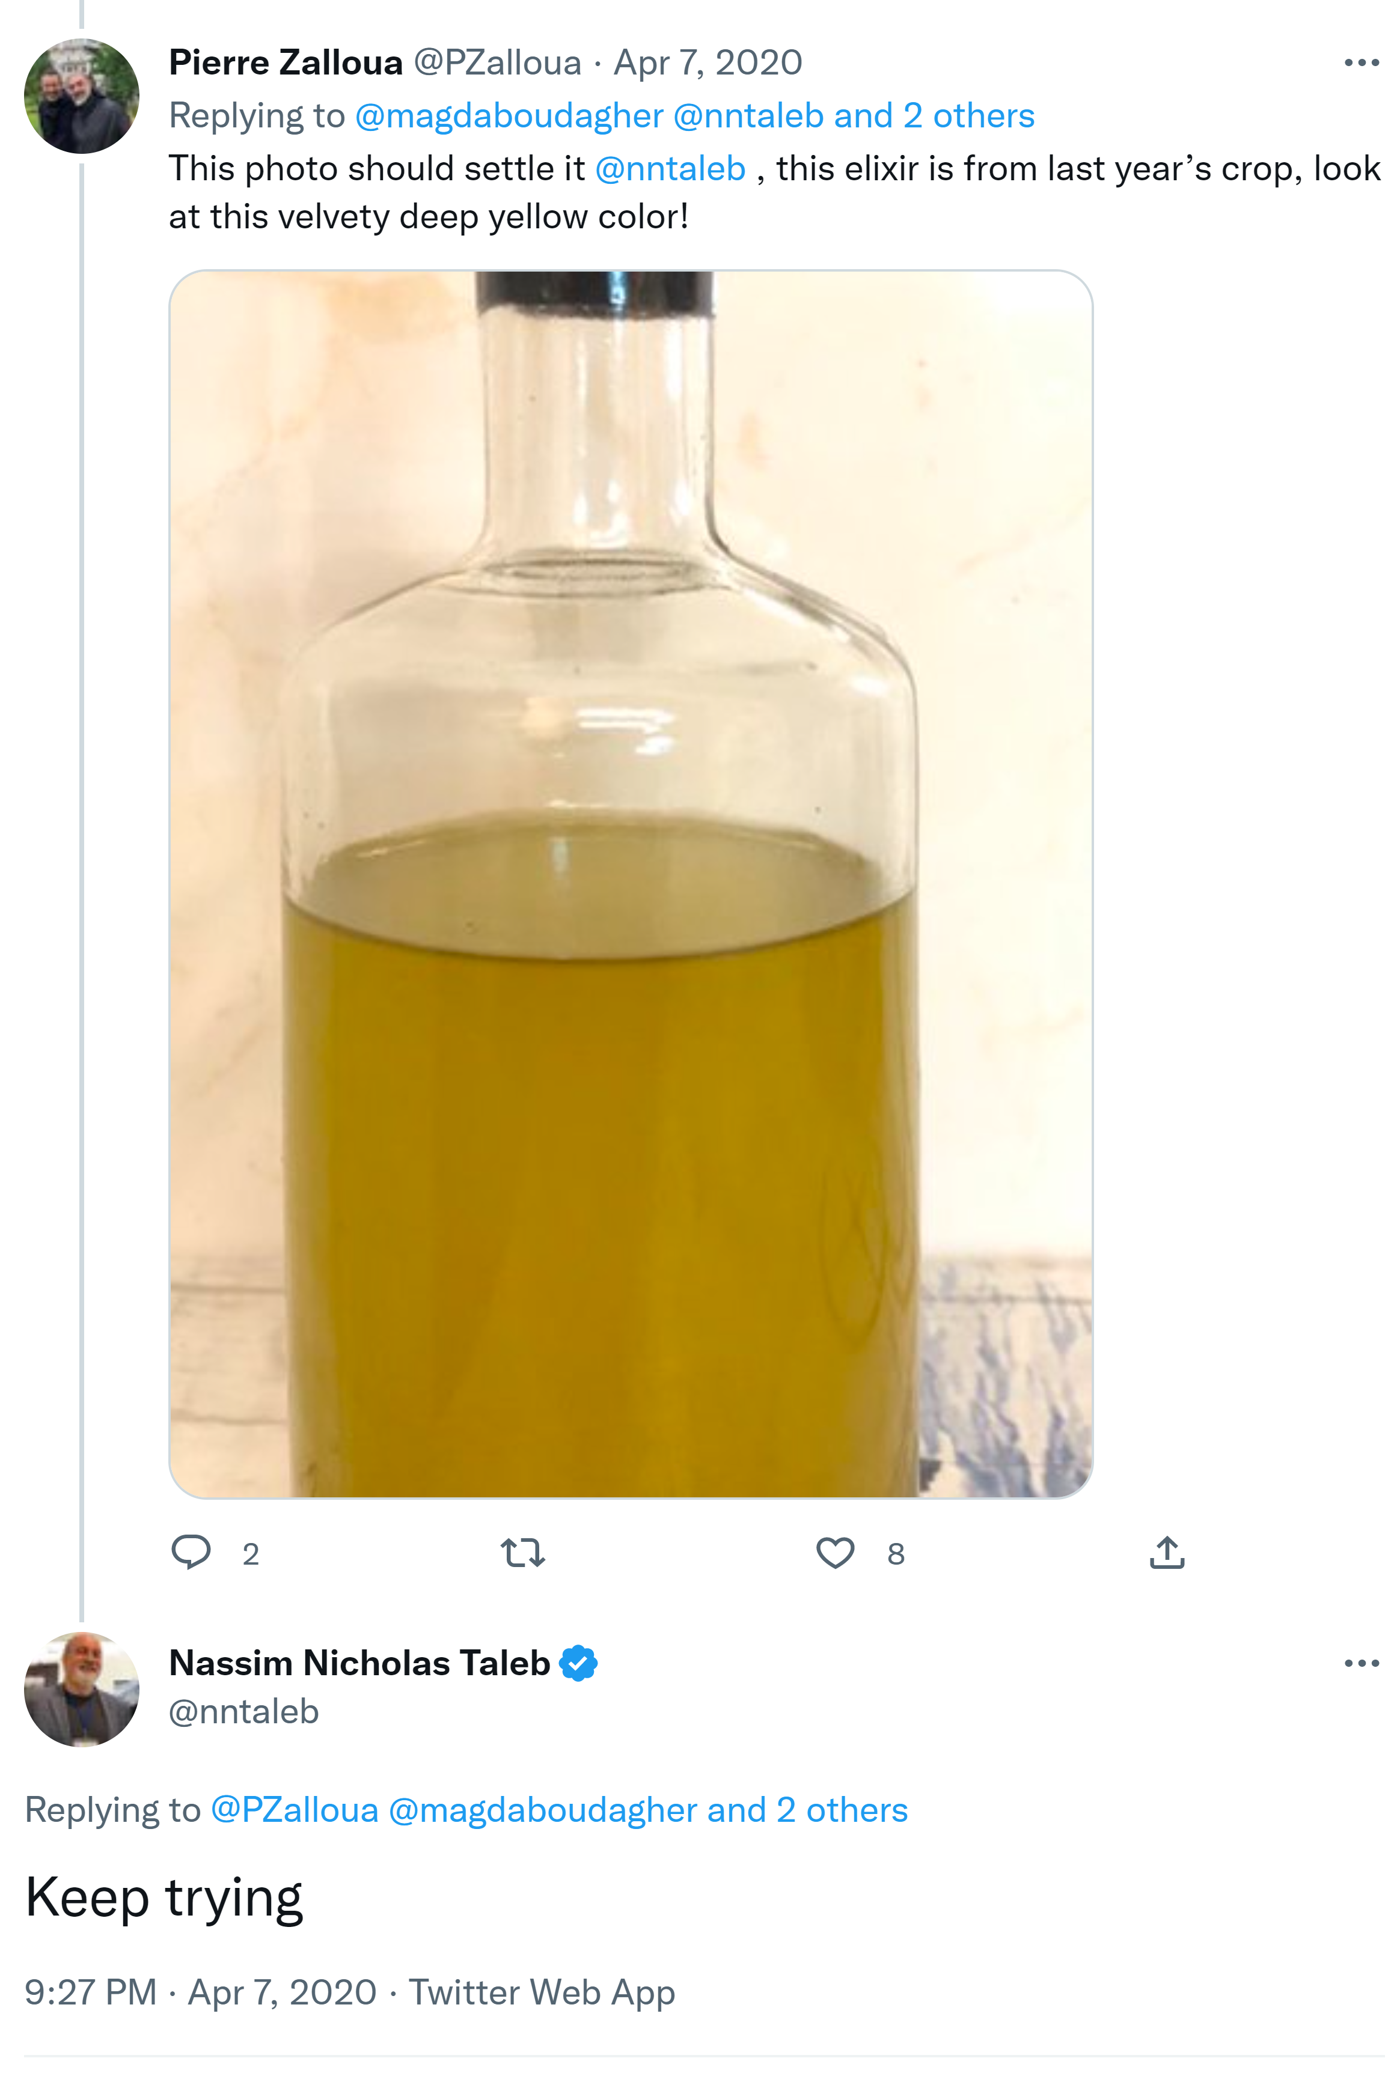The image size is (1400, 2088).
Task: Open the olive oil bottle photo
Action: pyautogui.click(x=631, y=883)
